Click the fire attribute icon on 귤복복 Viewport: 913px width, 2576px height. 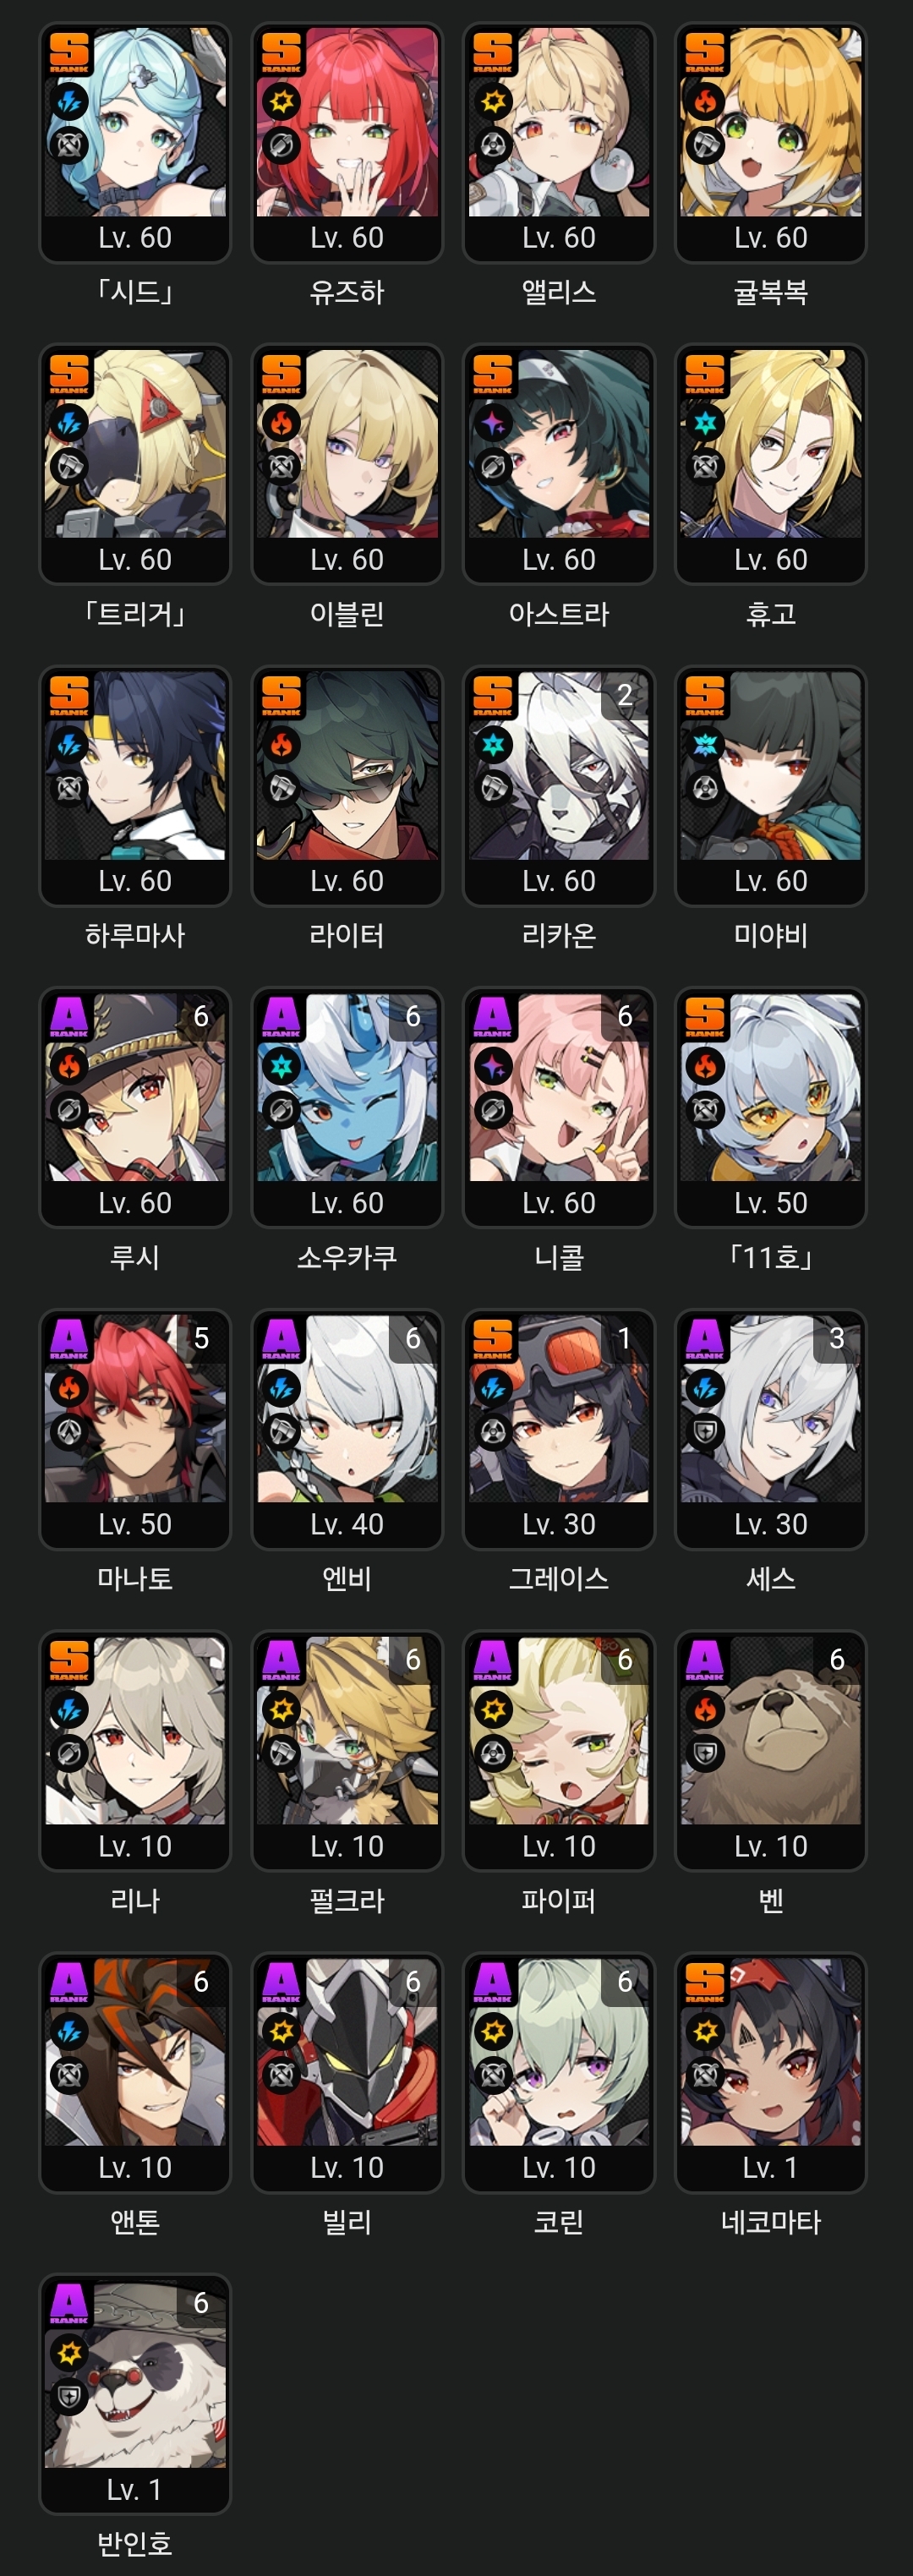tap(705, 102)
